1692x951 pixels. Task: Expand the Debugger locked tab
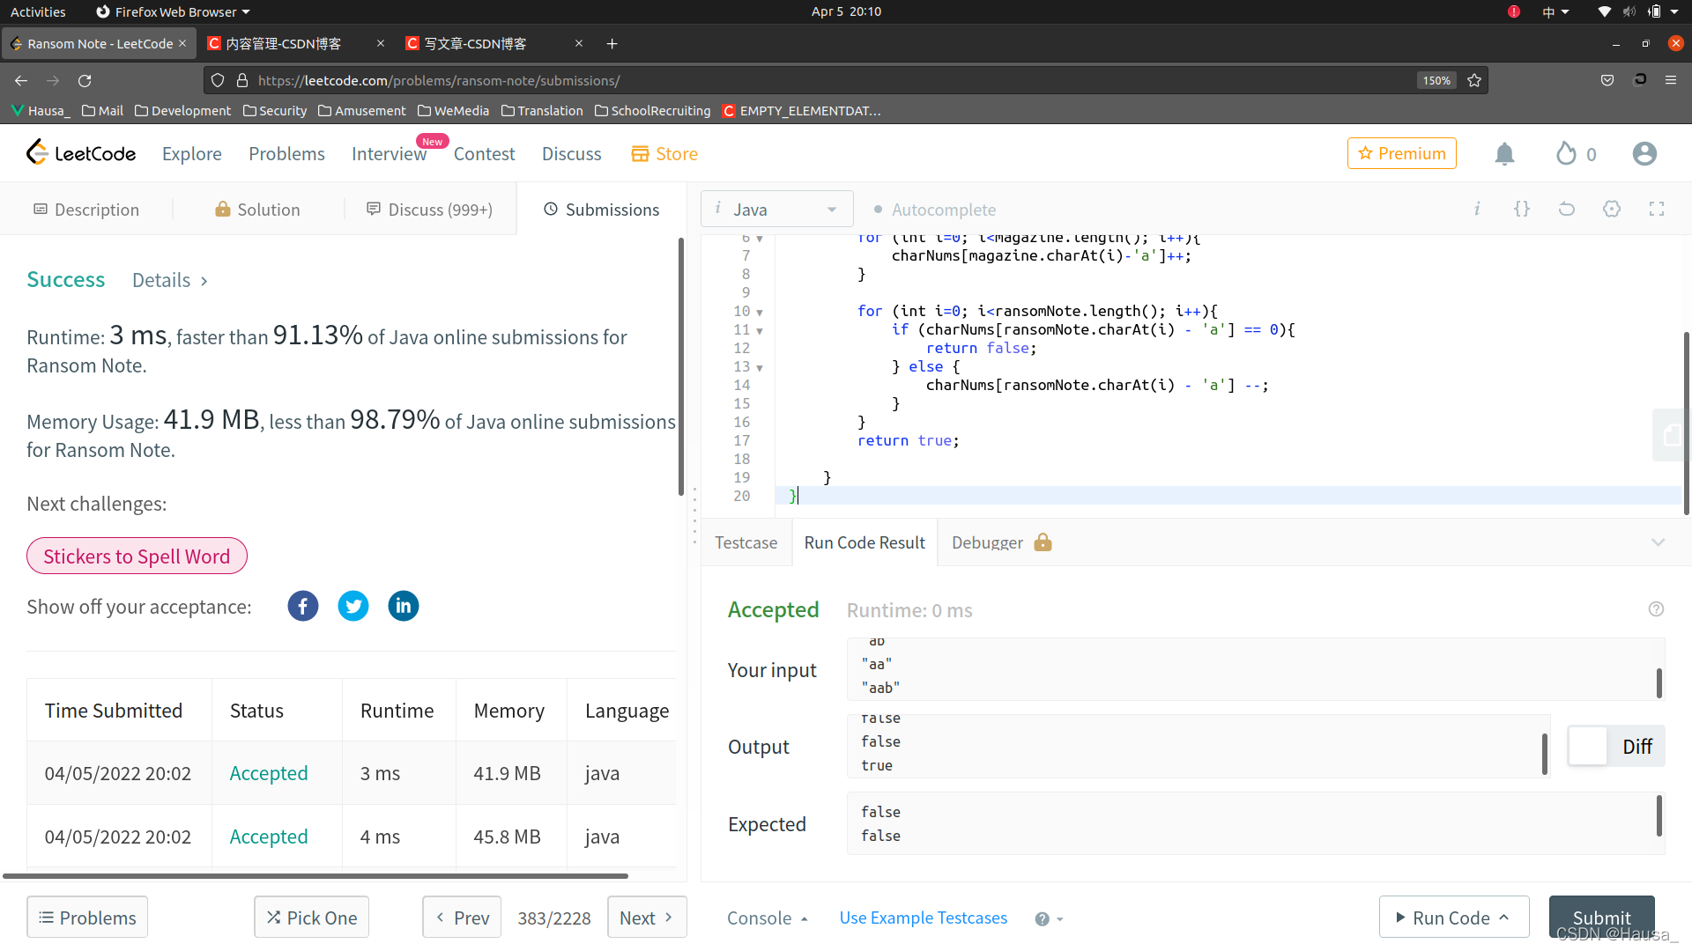click(x=999, y=542)
